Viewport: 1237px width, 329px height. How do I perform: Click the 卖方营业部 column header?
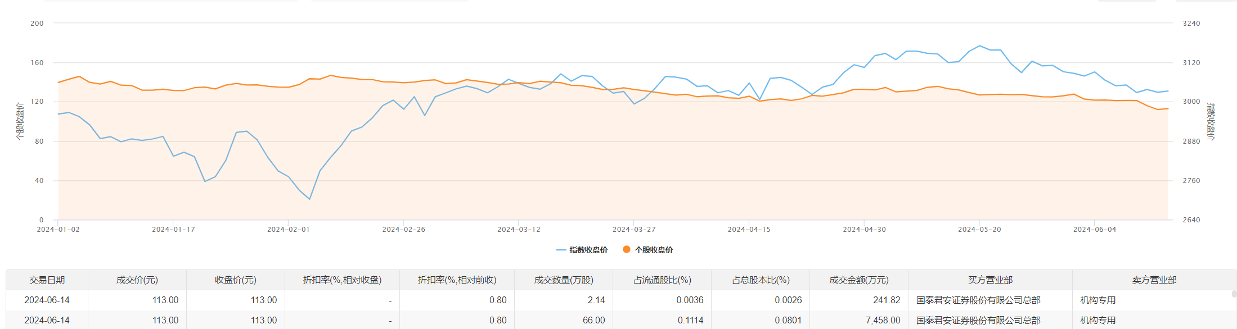pyautogui.click(x=1154, y=280)
